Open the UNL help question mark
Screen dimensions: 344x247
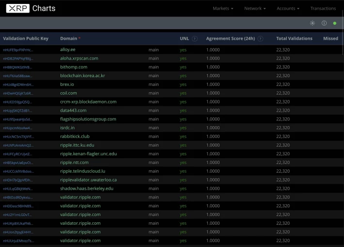click(x=195, y=39)
